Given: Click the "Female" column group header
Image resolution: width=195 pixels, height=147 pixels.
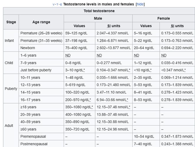Looking at the screenshot, I should coord(163,19).
